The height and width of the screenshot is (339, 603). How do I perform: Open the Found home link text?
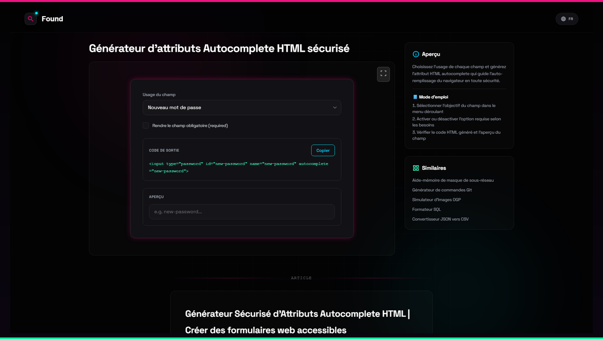[x=52, y=19]
